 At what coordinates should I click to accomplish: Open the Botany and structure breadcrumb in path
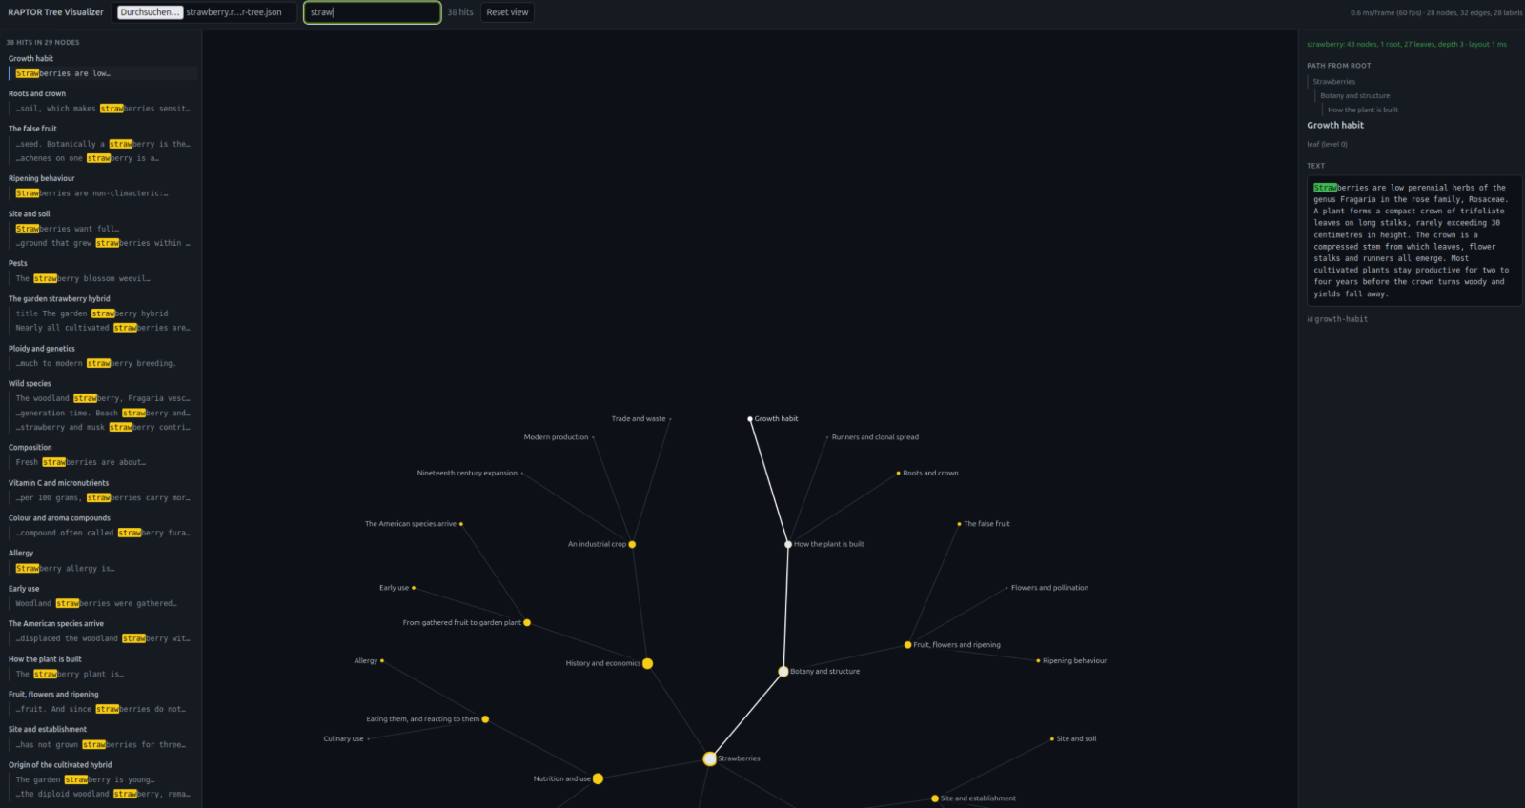pyautogui.click(x=1354, y=96)
